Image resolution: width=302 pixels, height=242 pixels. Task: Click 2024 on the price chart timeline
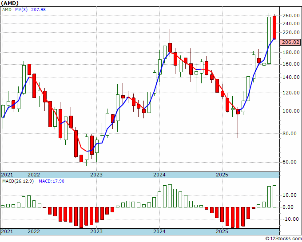159,175
